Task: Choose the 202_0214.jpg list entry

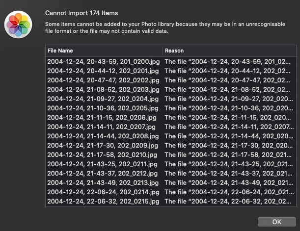Action: (x=103, y=192)
